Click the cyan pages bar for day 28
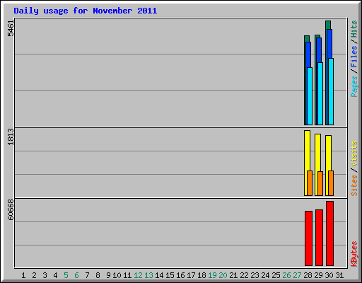 click(310, 96)
